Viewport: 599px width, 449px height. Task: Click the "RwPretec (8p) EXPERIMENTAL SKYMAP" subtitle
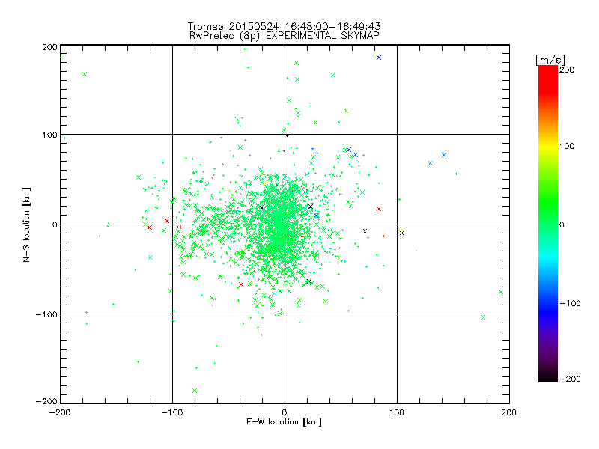(x=285, y=36)
